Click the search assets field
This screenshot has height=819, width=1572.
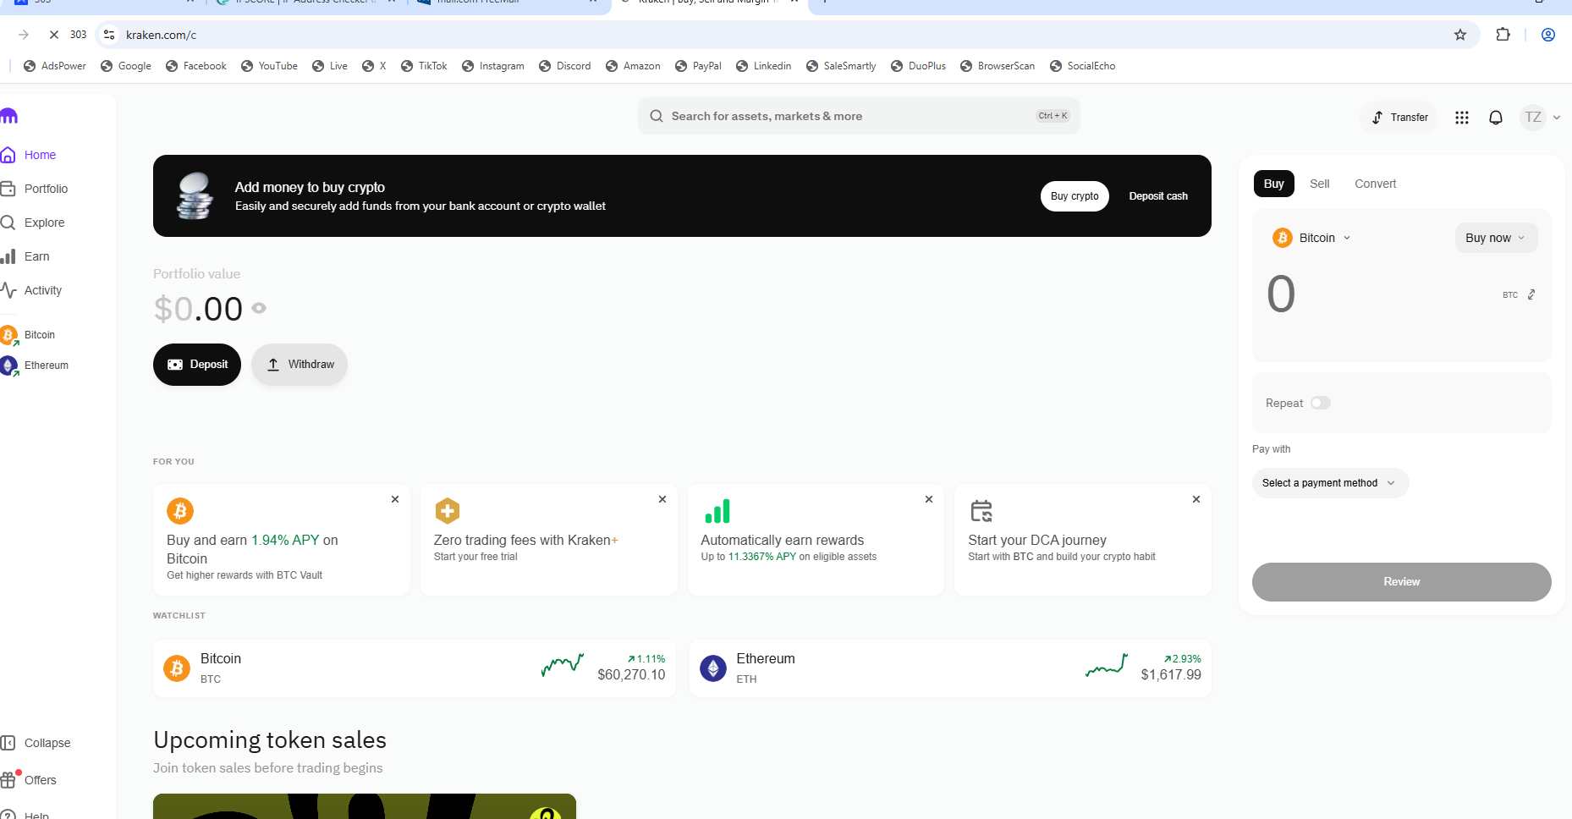859,116
